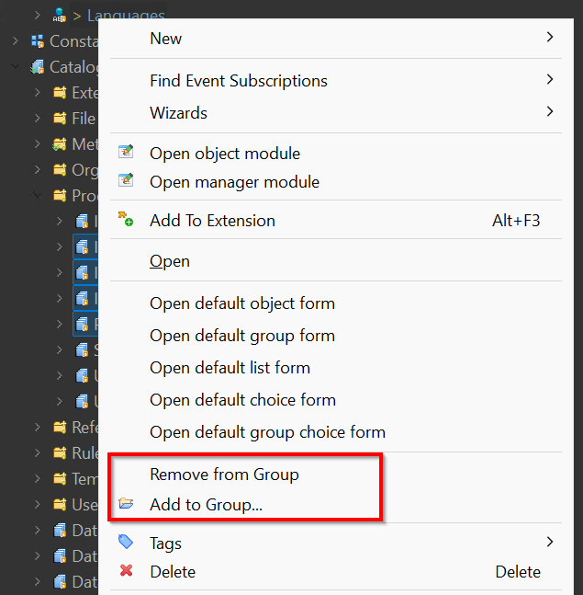
Task: Expand the File folder
Action: click(37, 118)
